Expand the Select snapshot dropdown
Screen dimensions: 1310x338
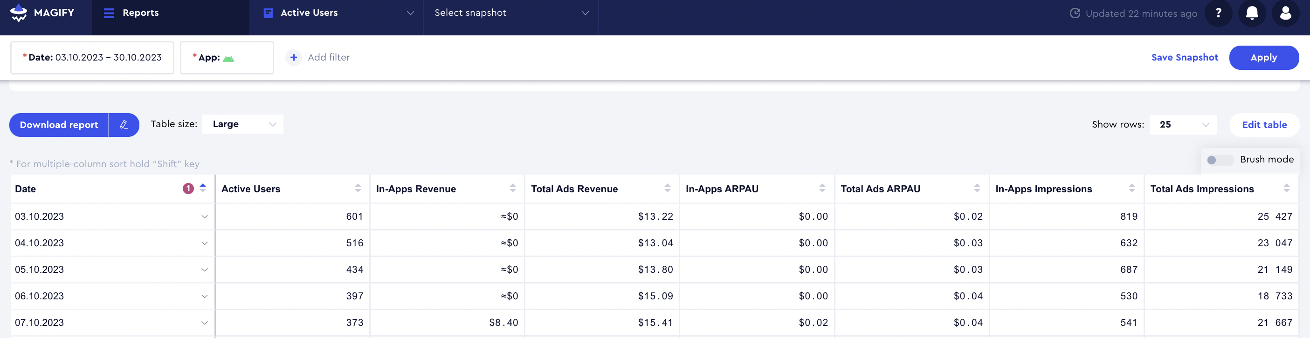510,13
